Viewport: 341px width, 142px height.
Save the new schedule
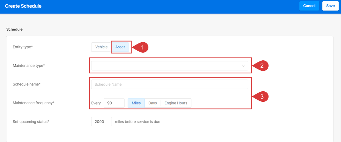[x=330, y=6]
